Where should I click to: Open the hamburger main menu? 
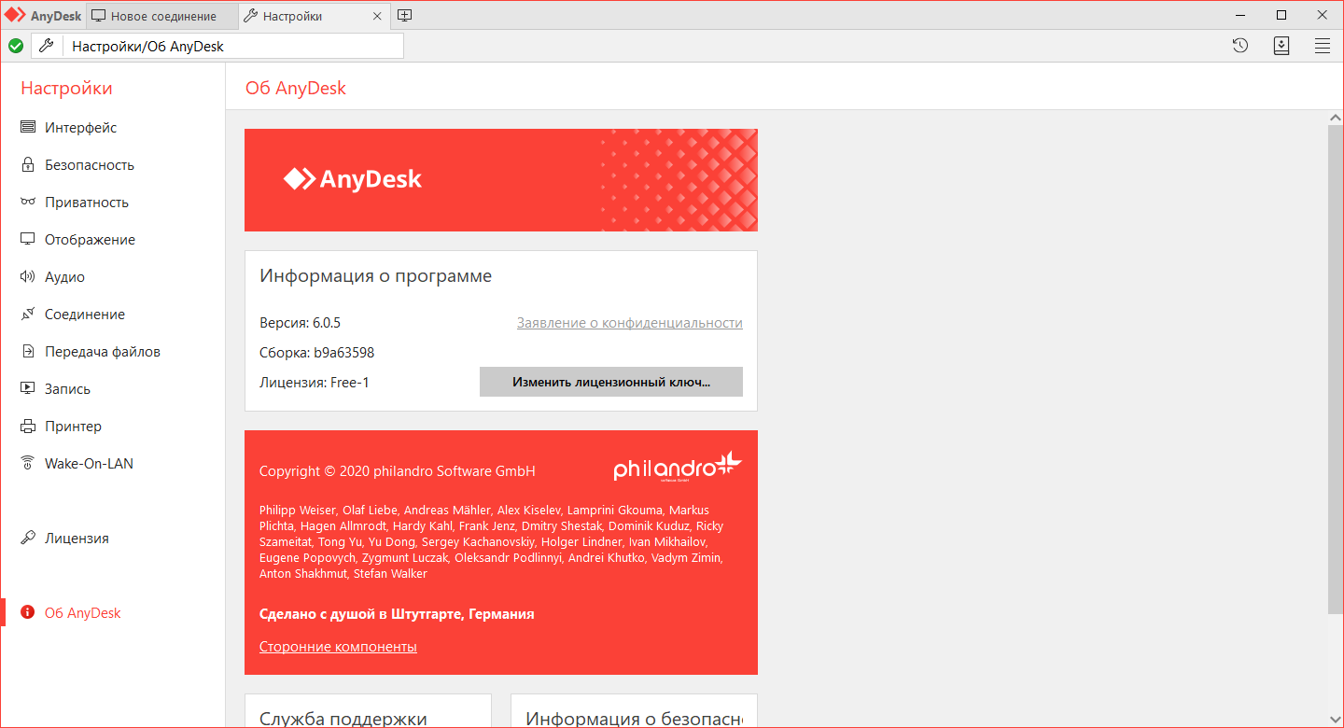pyautogui.click(x=1323, y=46)
